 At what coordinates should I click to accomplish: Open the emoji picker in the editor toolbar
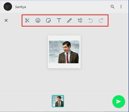38,20
